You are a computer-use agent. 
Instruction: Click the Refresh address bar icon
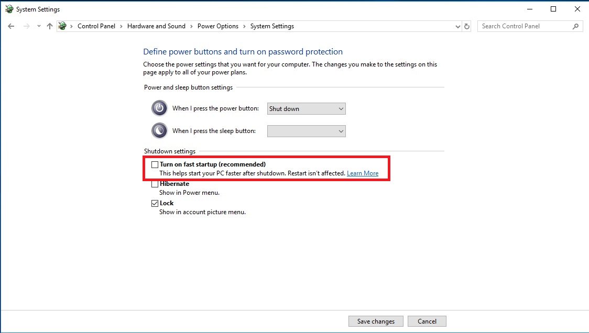click(x=467, y=26)
